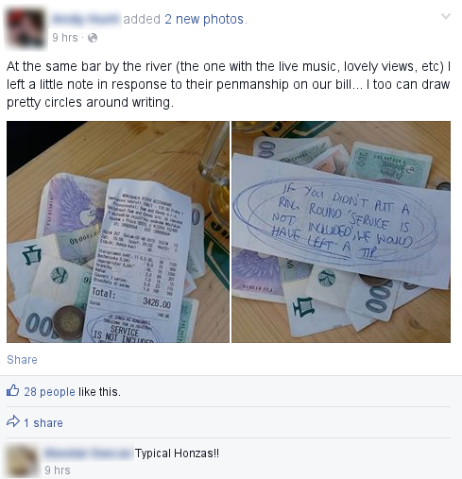Viewport: 462px width, 479px height.
Task: Open the '2 new photos' link
Action: tap(204, 19)
